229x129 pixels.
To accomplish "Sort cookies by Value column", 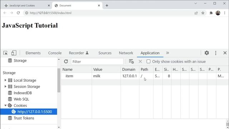I will click(106, 69).
